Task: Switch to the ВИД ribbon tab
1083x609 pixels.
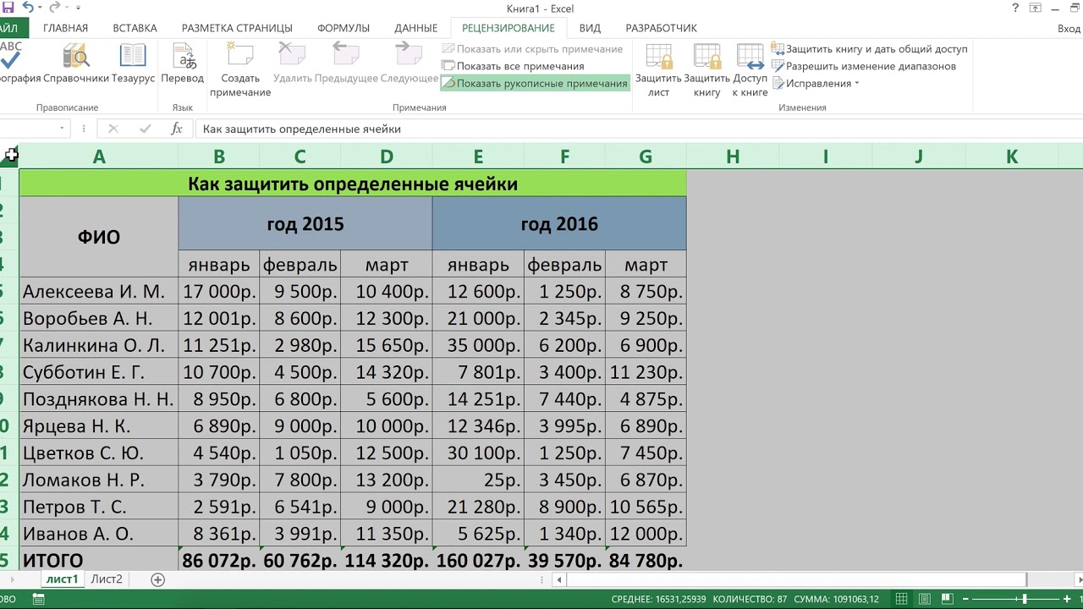Action: [590, 28]
